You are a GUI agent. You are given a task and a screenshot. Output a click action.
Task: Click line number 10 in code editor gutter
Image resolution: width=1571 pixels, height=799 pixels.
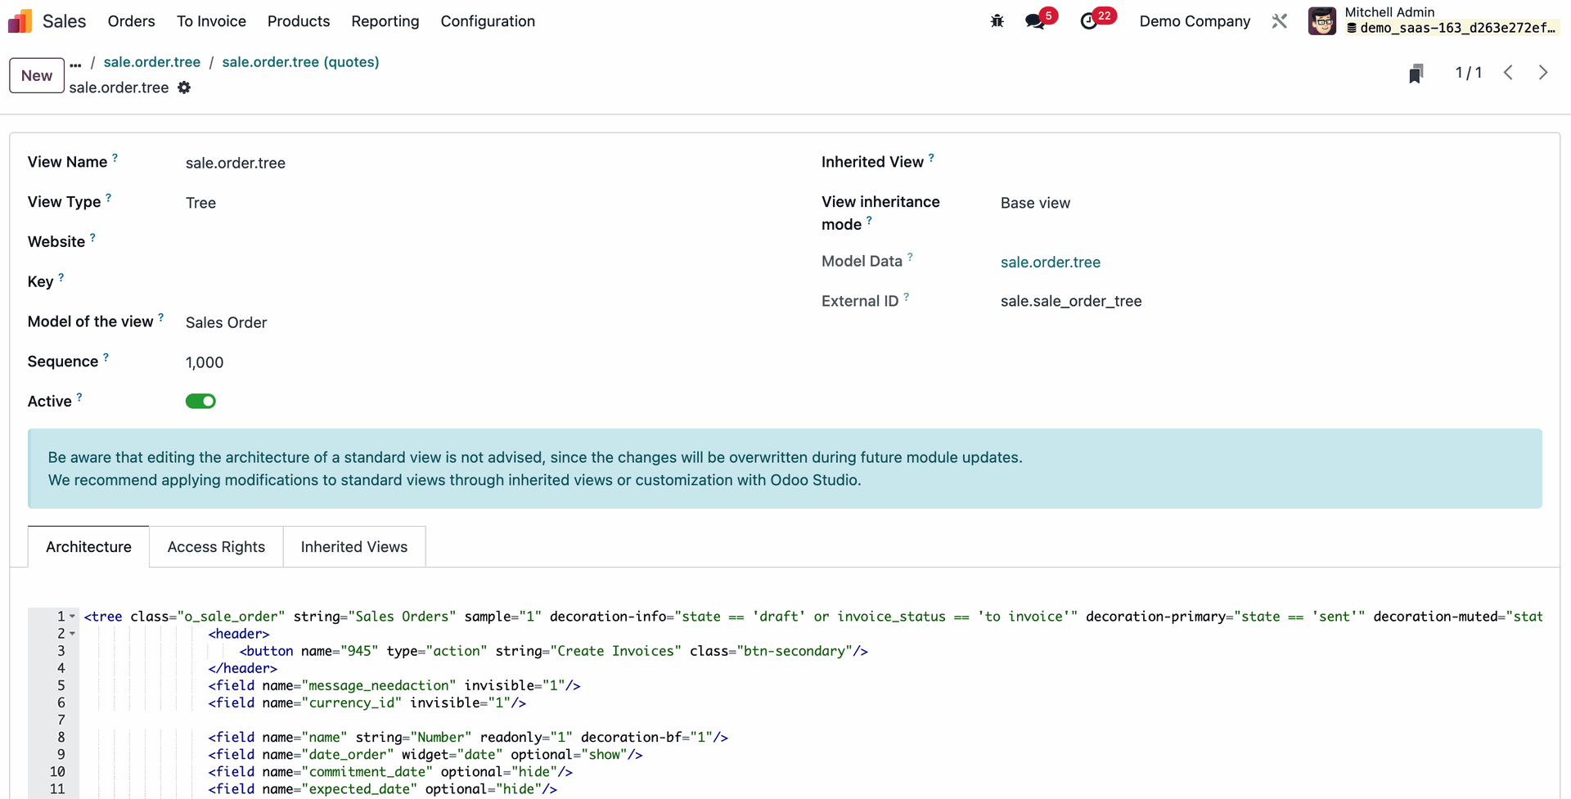coord(57,772)
